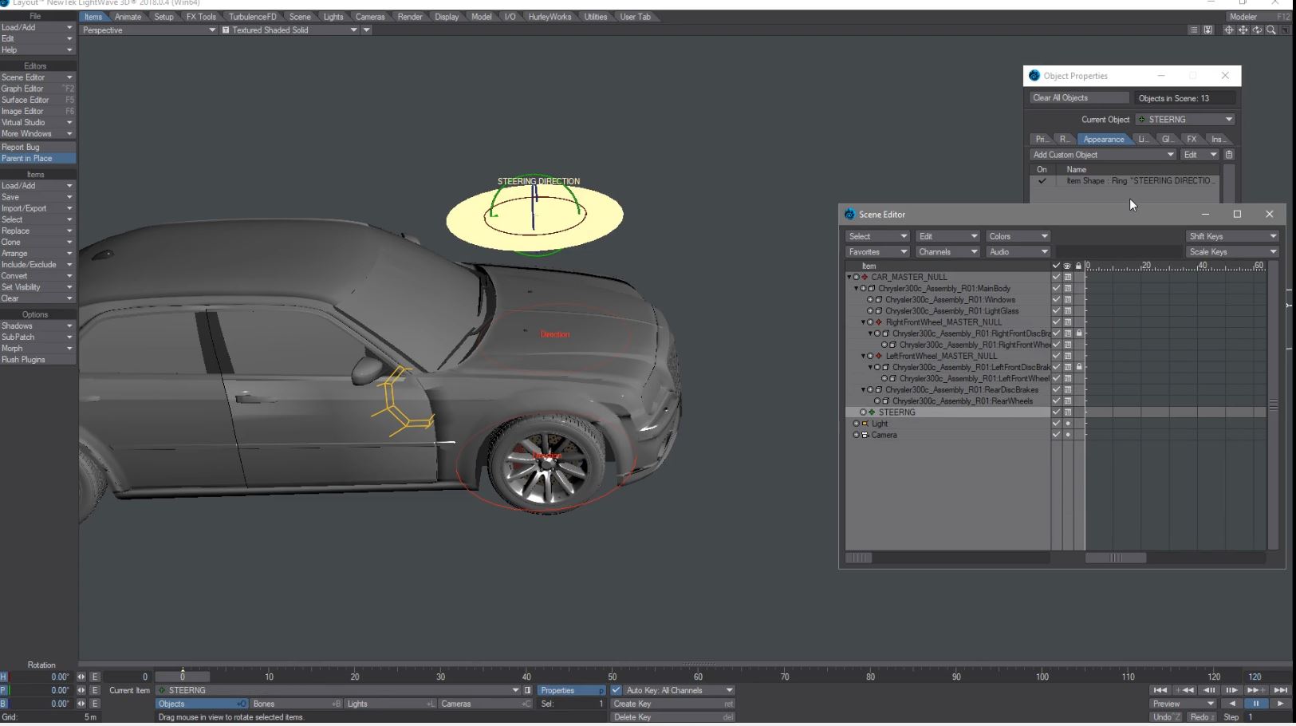Switch to the FX tab in Object Properties
The width and height of the screenshot is (1296, 726).
pyautogui.click(x=1192, y=139)
